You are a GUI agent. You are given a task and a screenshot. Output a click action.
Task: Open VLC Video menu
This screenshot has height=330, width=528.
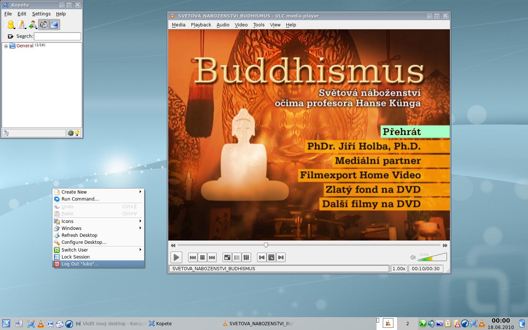tap(241, 25)
